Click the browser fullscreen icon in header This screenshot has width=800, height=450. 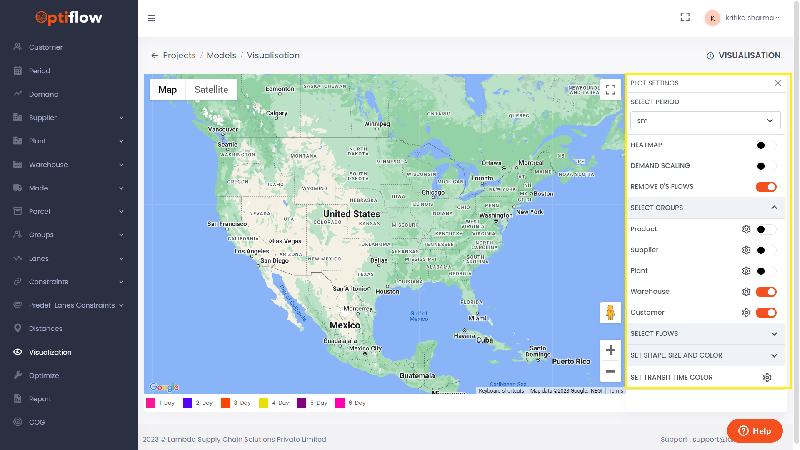[x=685, y=17]
